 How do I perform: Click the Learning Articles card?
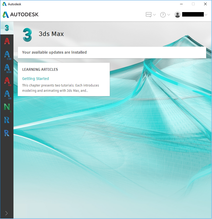[x=63, y=79]
